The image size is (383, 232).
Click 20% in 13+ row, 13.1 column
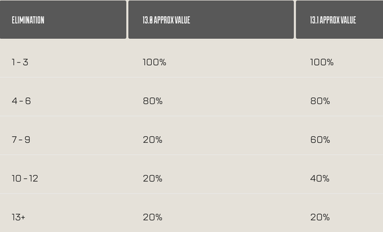coord(320,217)
